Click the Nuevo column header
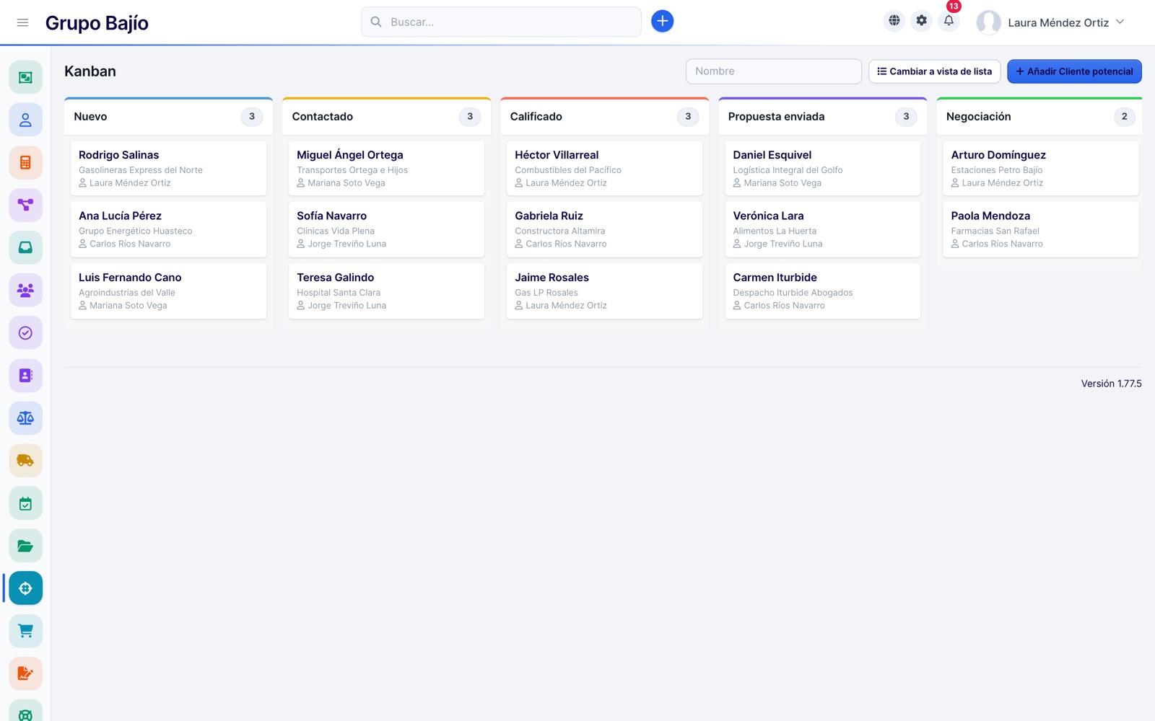The height and width of the screenshot is (721, 1155). [168, 116]
